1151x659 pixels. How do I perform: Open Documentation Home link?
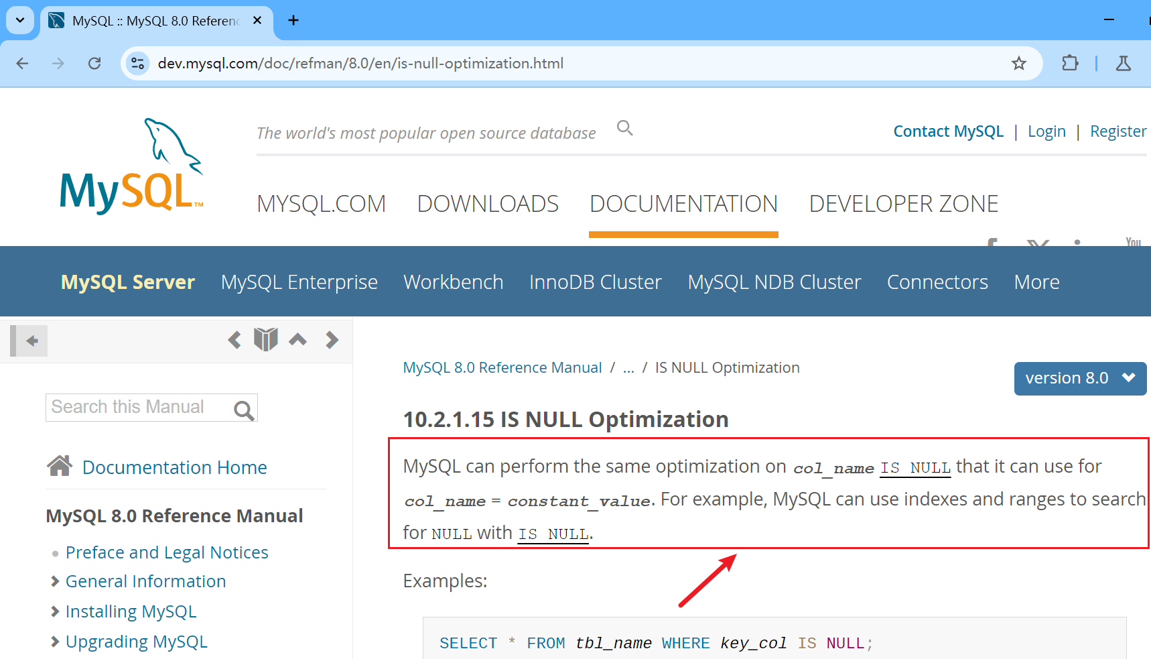point(175,467)
